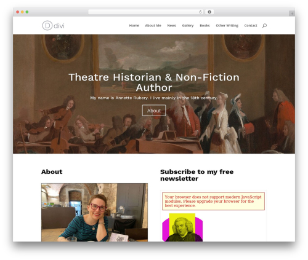The width and height of the screenshot is (308, 260).
Task: Click the Divi logo
Action: point(54,26)
